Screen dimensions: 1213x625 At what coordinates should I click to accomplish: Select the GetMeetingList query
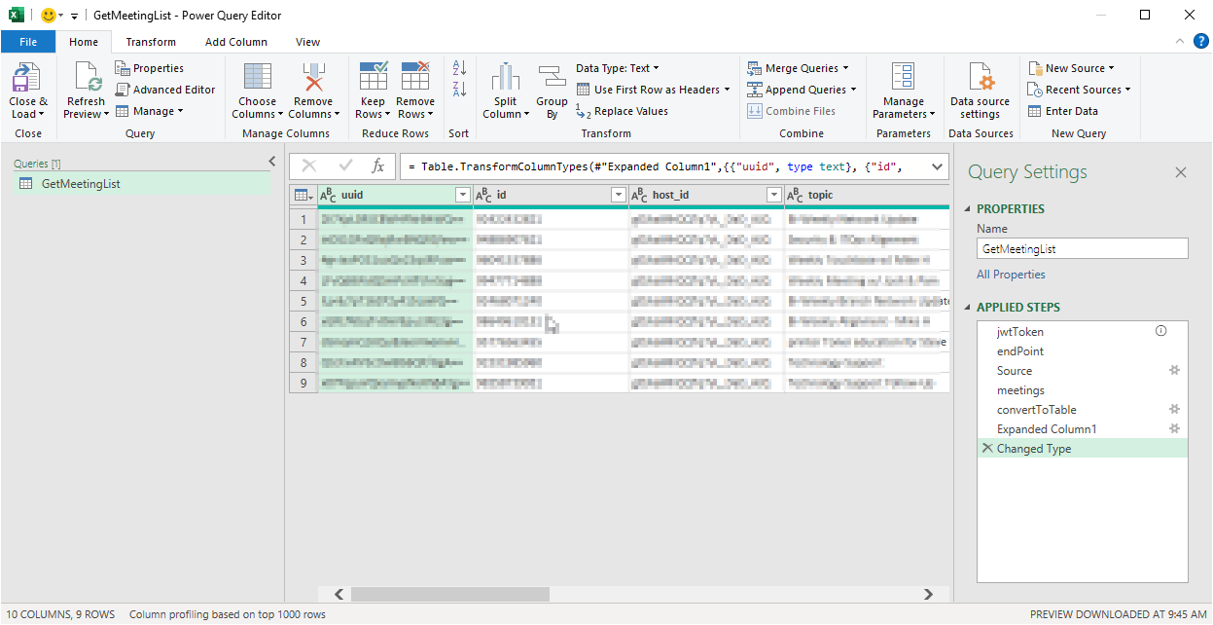[x=143, y=184]
